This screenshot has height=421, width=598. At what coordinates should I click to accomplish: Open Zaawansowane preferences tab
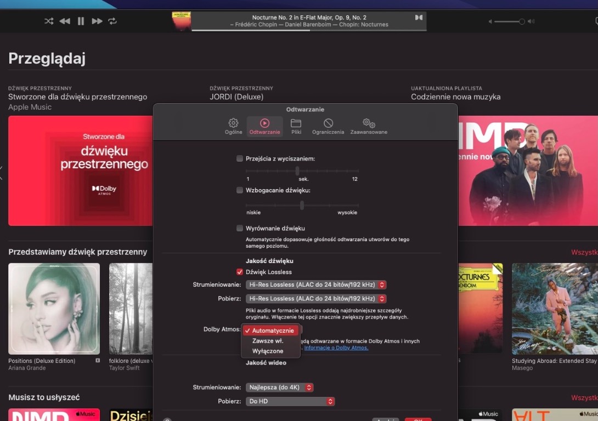[369, 126]
